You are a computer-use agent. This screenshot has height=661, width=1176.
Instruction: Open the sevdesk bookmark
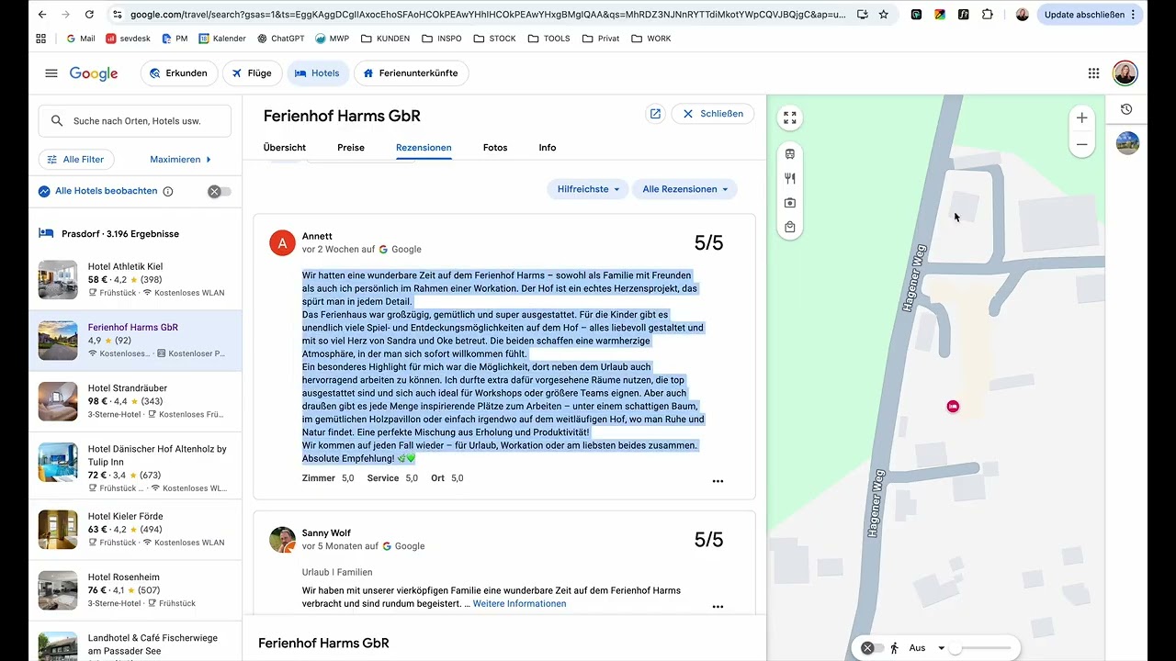pos(128,39)
